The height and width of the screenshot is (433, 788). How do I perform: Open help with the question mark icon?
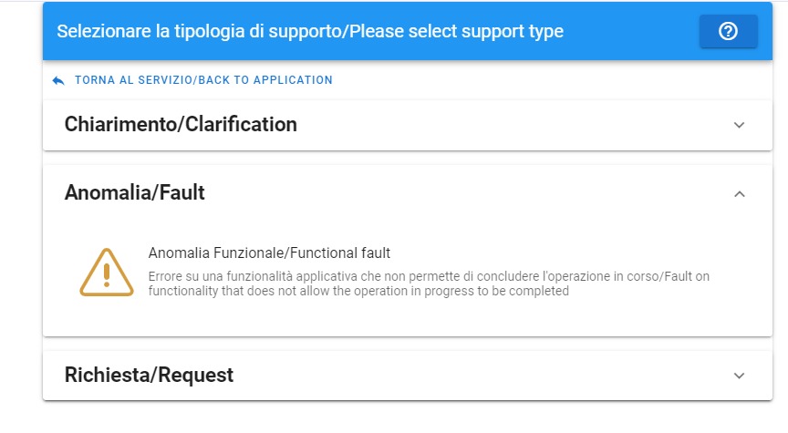click(728, 31)
